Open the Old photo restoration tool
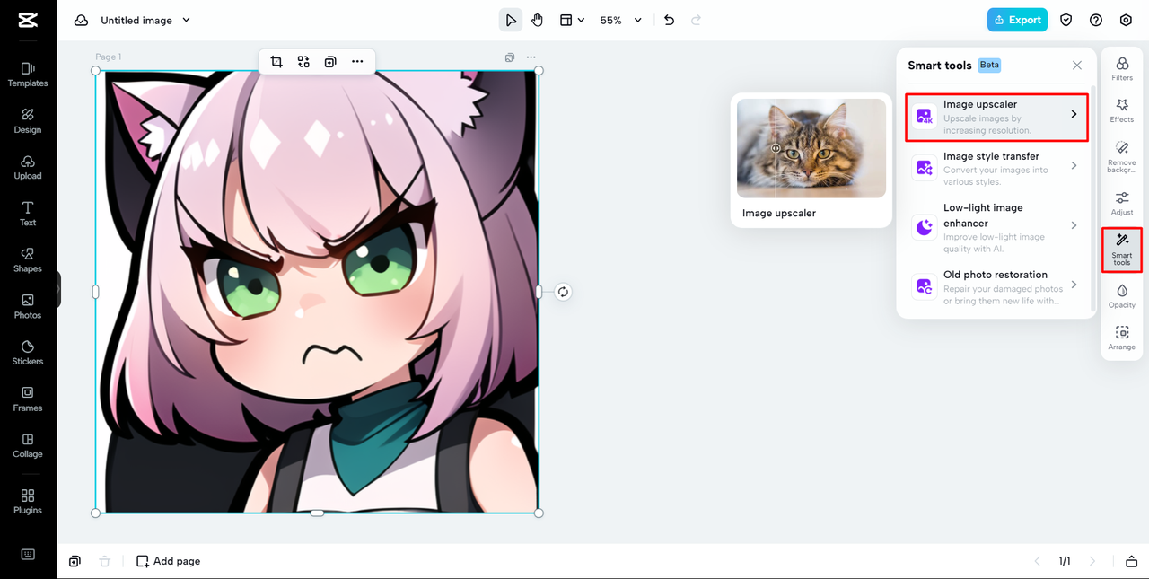Viewport: 1149px width, 579px height. pos(996,287)
